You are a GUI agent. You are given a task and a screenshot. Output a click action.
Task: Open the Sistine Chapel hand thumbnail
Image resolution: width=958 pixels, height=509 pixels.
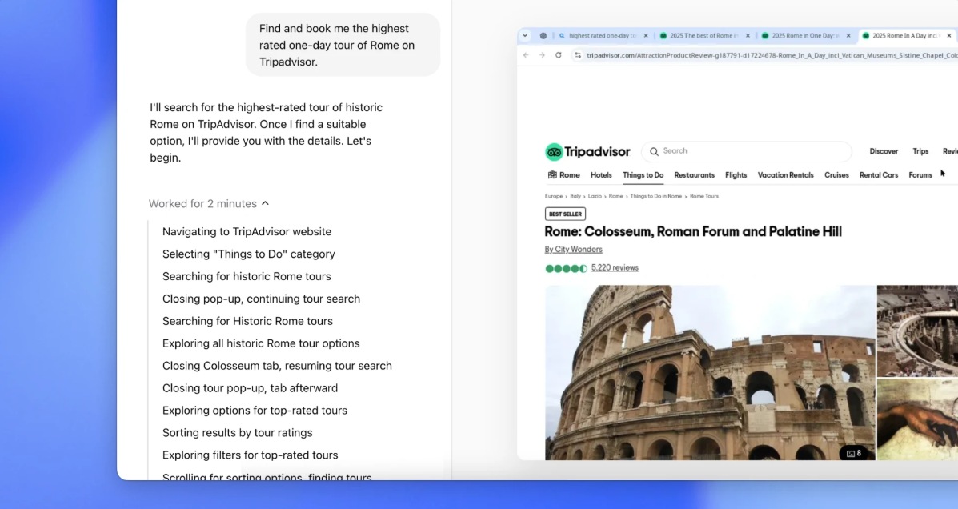917,419
